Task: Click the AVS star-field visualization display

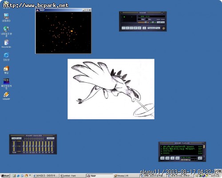Action: pos(63,32)
